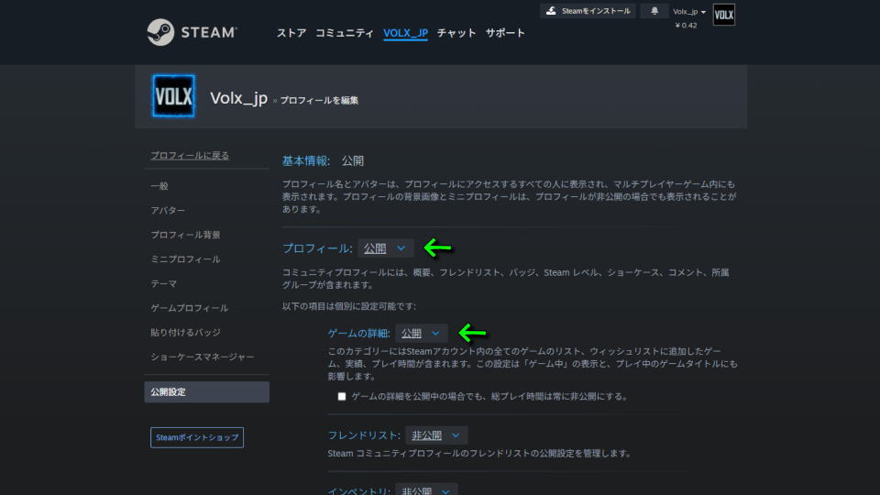This screenshot has height=495, width=880.
Task: Select アバター in sidebar
Action: 168,211
